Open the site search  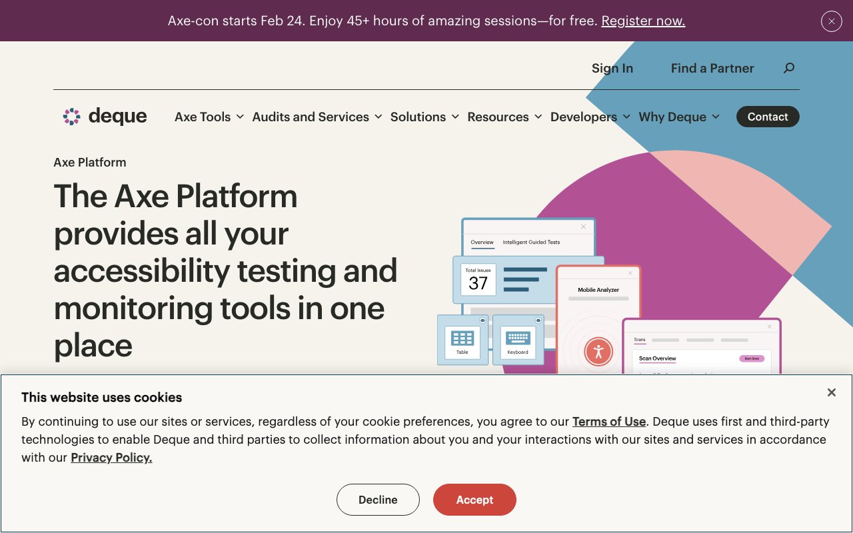tap(789, 67)
